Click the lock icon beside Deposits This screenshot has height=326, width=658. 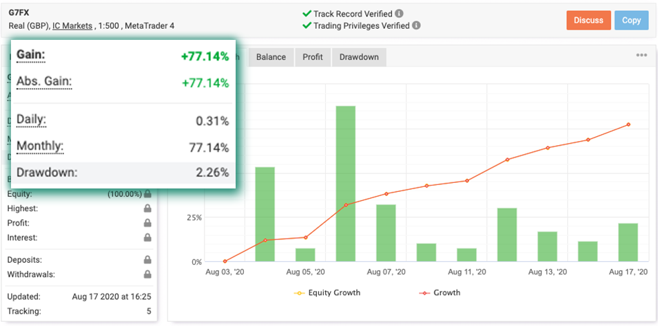click(147, 260)
